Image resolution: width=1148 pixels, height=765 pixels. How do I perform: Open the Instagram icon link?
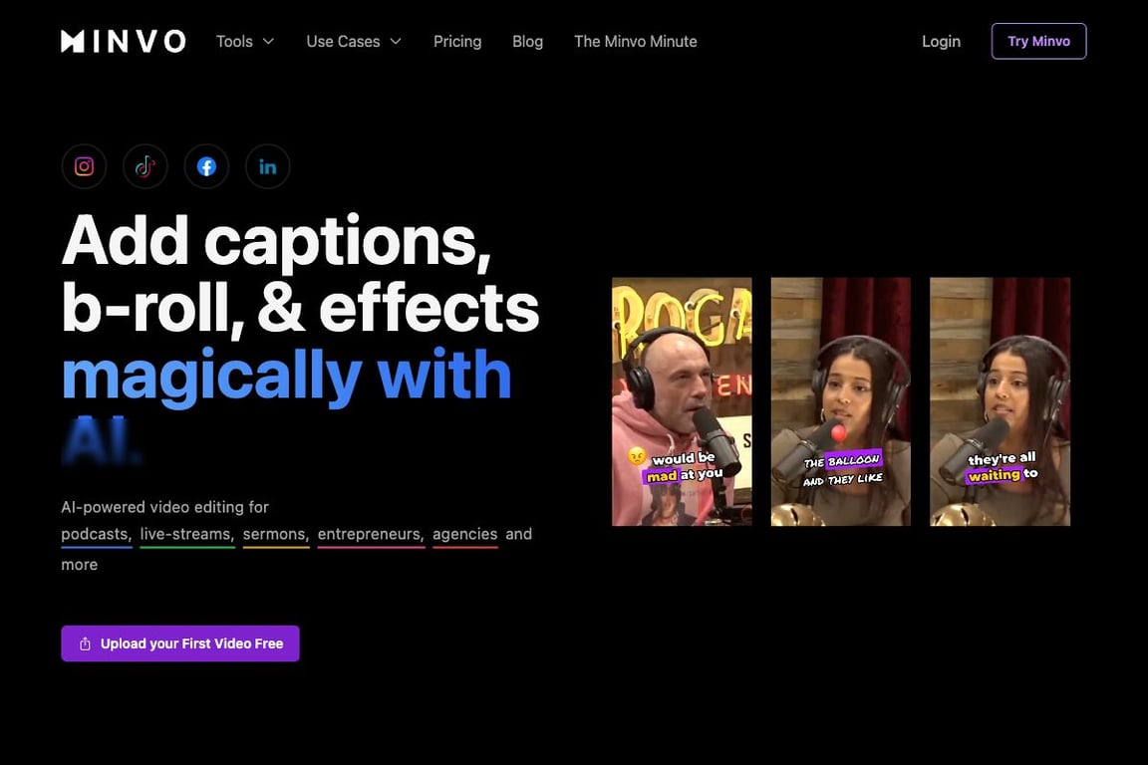pyautogui.click(x=84, y=167)
